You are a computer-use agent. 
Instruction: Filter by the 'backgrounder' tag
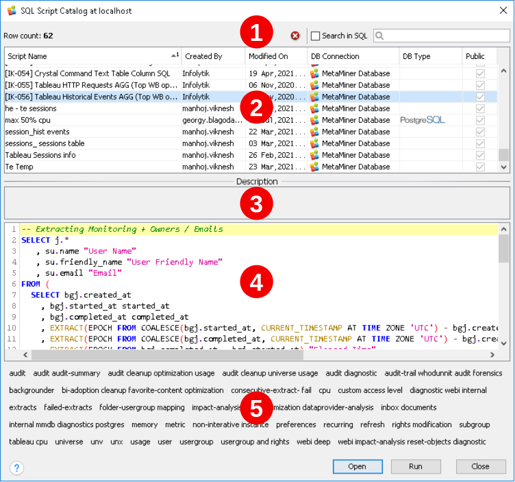[x=31, y=390]
